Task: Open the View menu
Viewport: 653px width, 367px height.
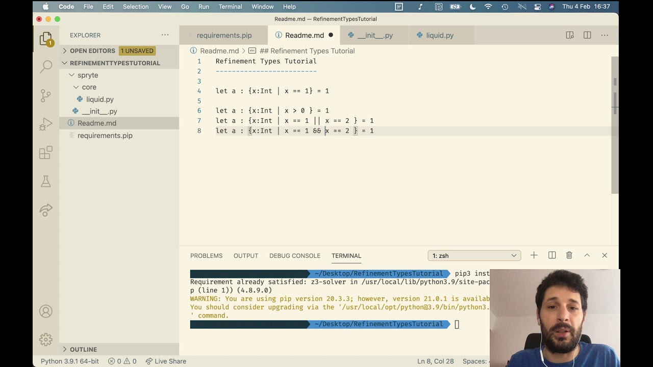Action: click(x=165, y=7)
